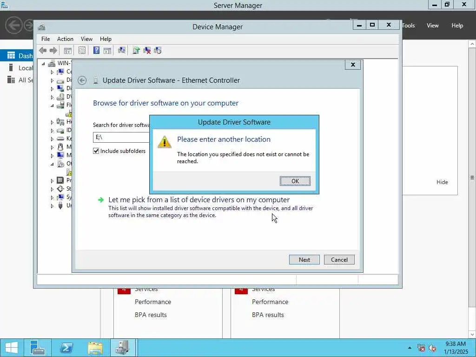Close the Update Driver Software wizard window
The image size is (476, 357).
tap(353, 65)
